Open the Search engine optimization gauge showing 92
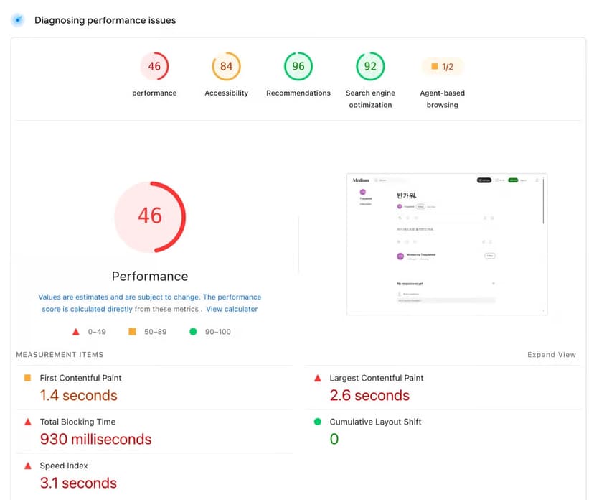Screen dimensions: 594x500 (x=370, y=66)
